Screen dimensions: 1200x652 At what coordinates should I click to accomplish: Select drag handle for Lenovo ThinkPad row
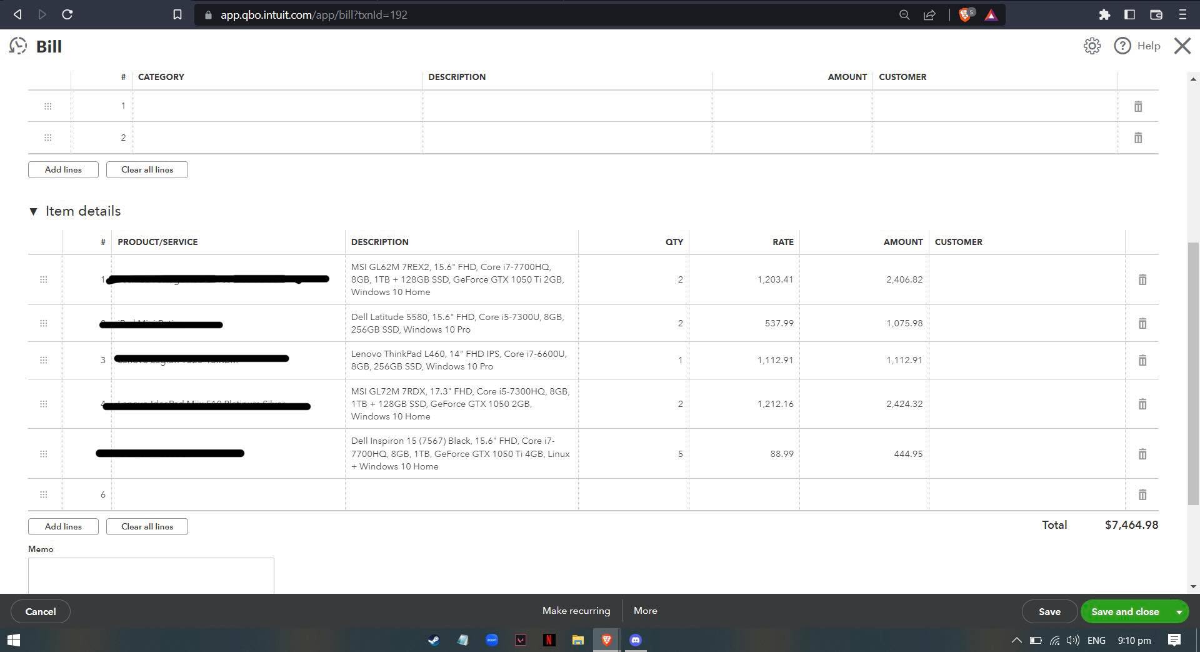[43, 360]
